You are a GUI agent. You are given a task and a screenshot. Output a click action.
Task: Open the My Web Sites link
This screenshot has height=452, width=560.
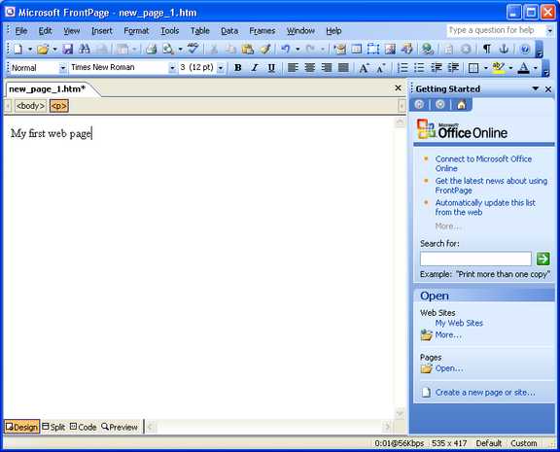[459, 323]
